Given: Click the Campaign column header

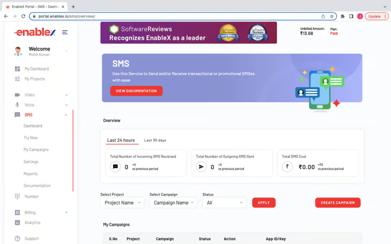Looking at the screenshot, I should (x=165, y=239).
